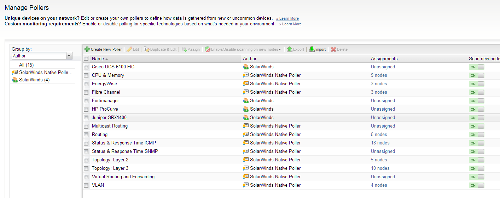
Task: Open the 9 nodes assignment link
Action: [379, 75]
